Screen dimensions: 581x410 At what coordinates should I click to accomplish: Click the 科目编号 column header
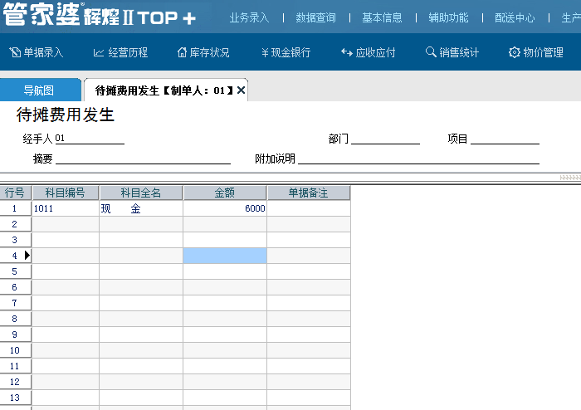66,193
